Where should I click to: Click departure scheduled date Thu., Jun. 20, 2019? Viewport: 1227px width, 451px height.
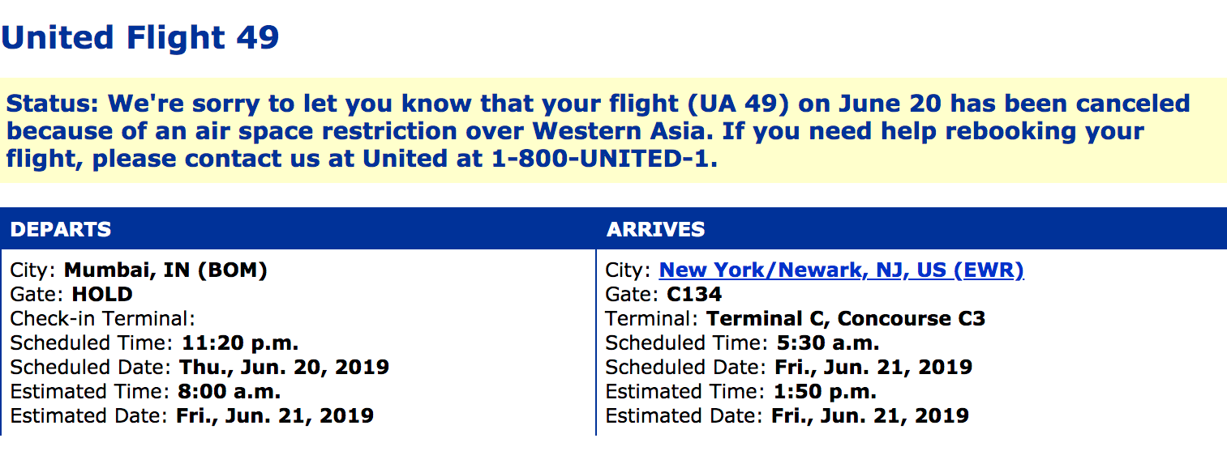[284, 368]
